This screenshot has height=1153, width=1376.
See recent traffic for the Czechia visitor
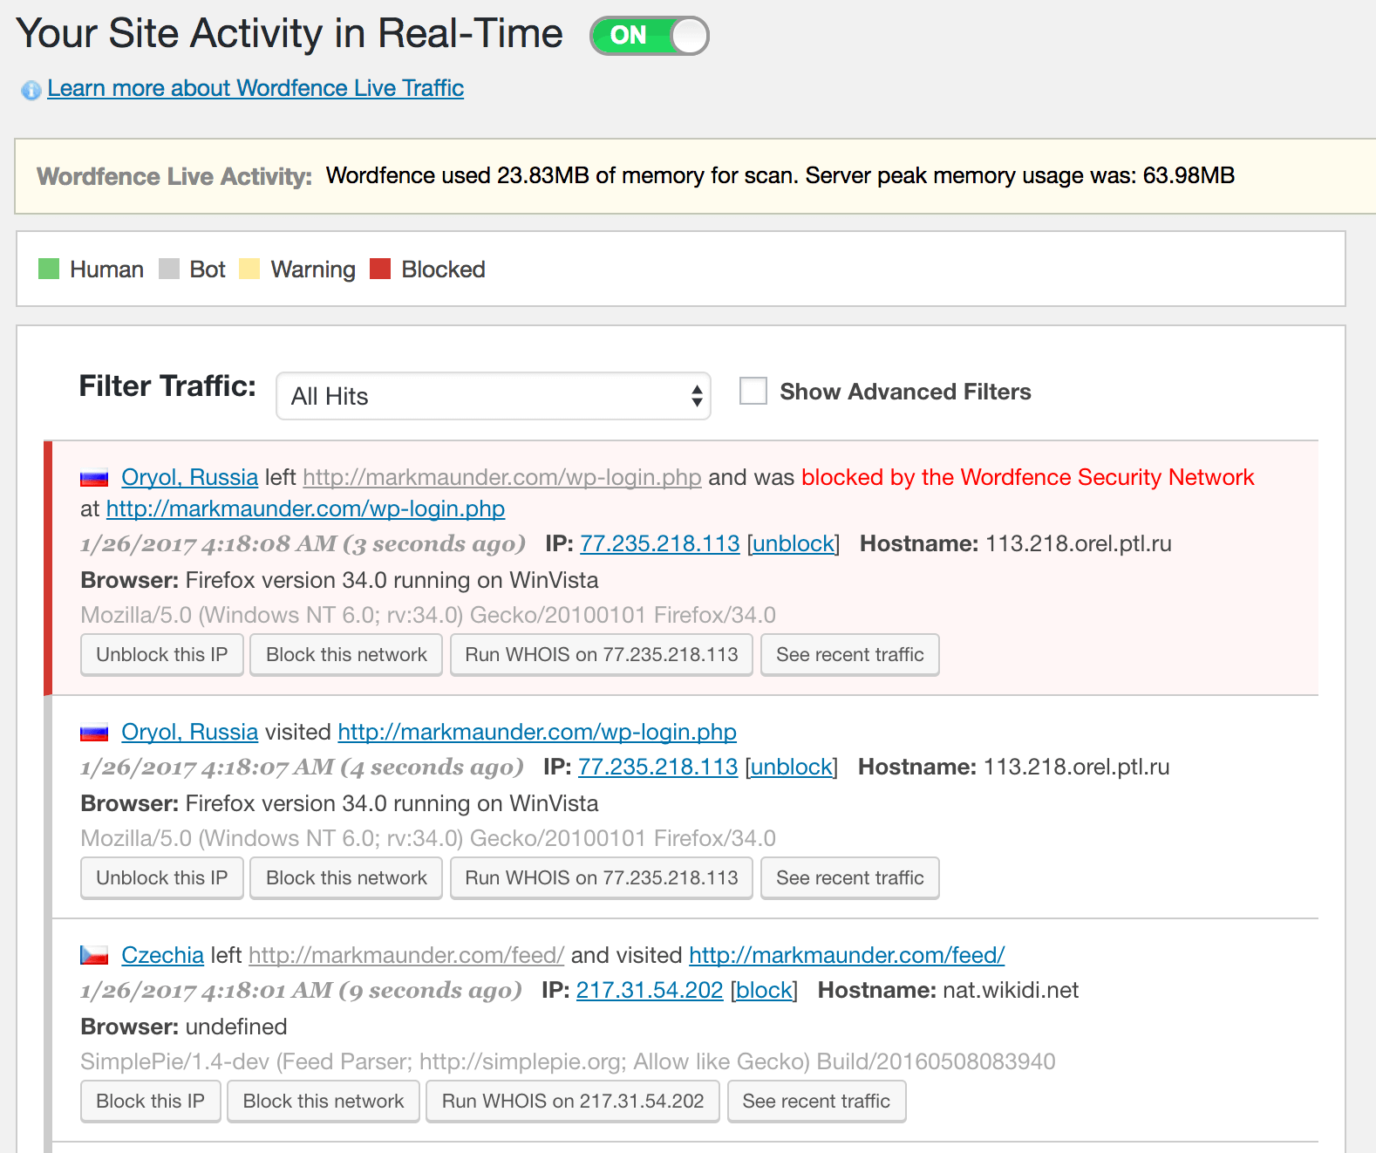[x=816, y=1102]
